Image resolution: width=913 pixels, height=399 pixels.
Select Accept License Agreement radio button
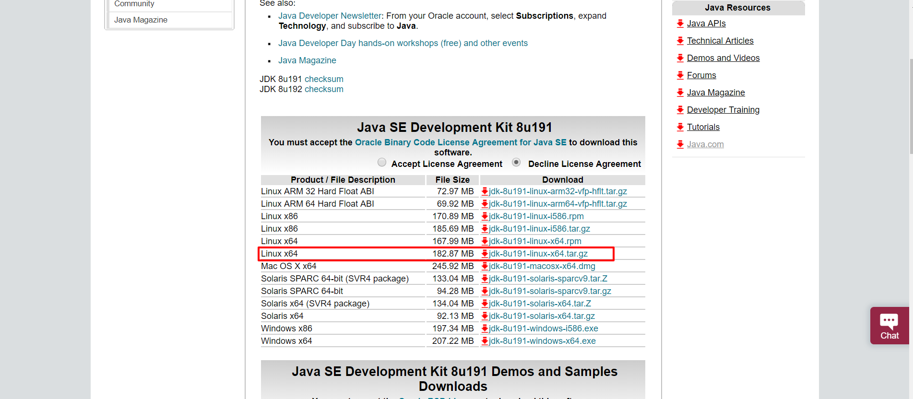coord(382,162)
